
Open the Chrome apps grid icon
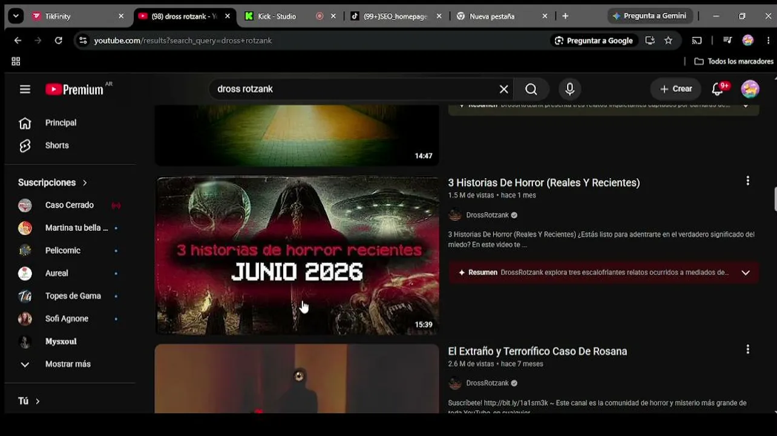[16, 61]
